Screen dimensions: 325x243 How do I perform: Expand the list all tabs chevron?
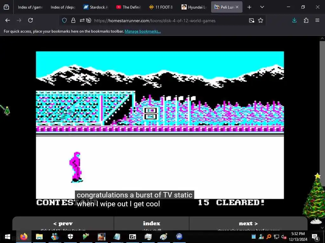(262, 7)
